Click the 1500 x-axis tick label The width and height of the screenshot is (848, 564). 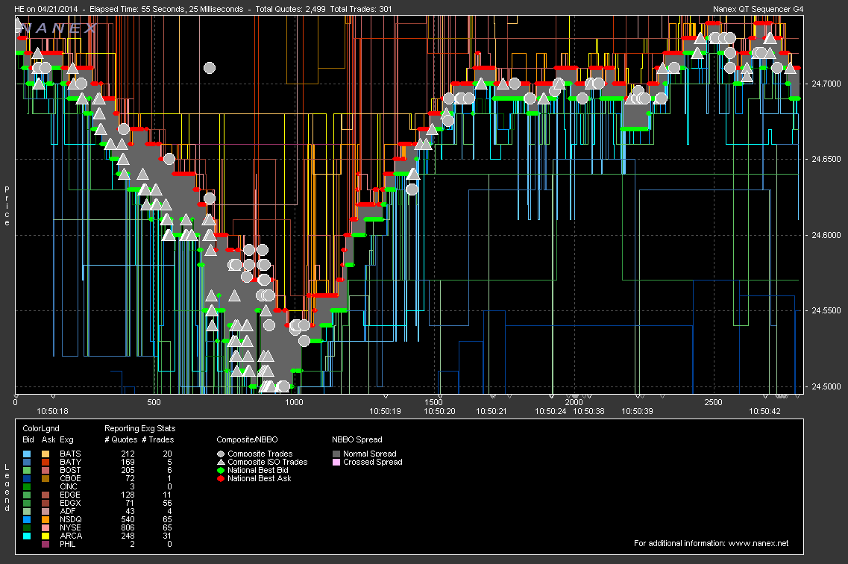pos(434,402)
